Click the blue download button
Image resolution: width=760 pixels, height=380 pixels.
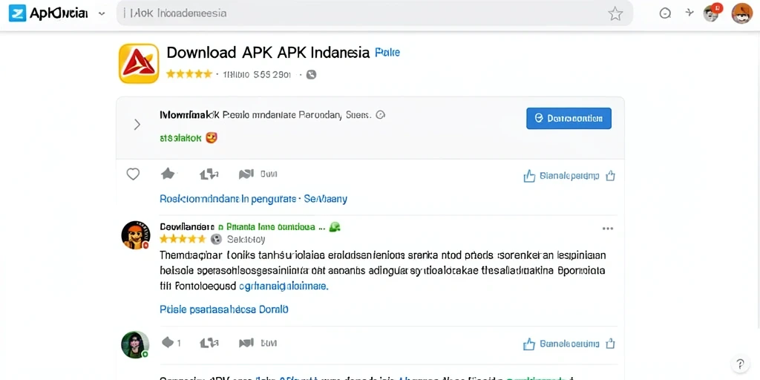pos(569,118)
